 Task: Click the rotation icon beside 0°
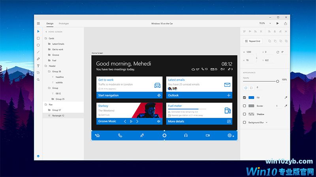[x=278, y=52]
